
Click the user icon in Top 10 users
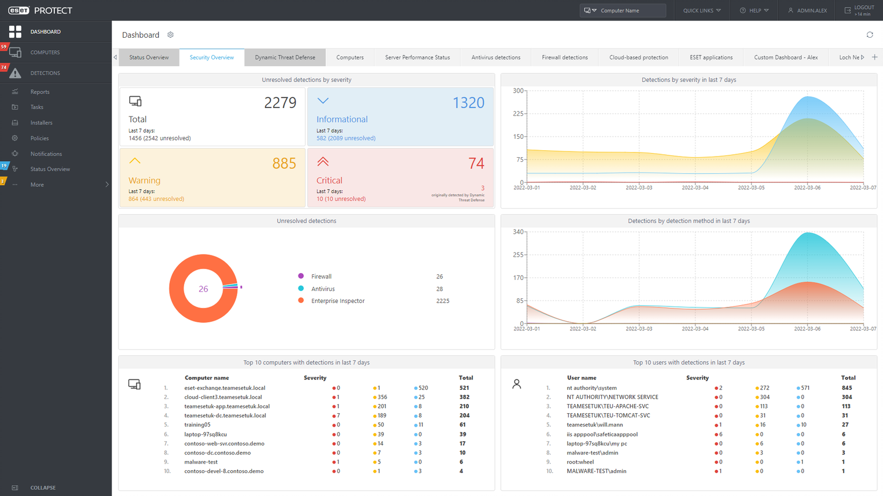pos(516,384)
